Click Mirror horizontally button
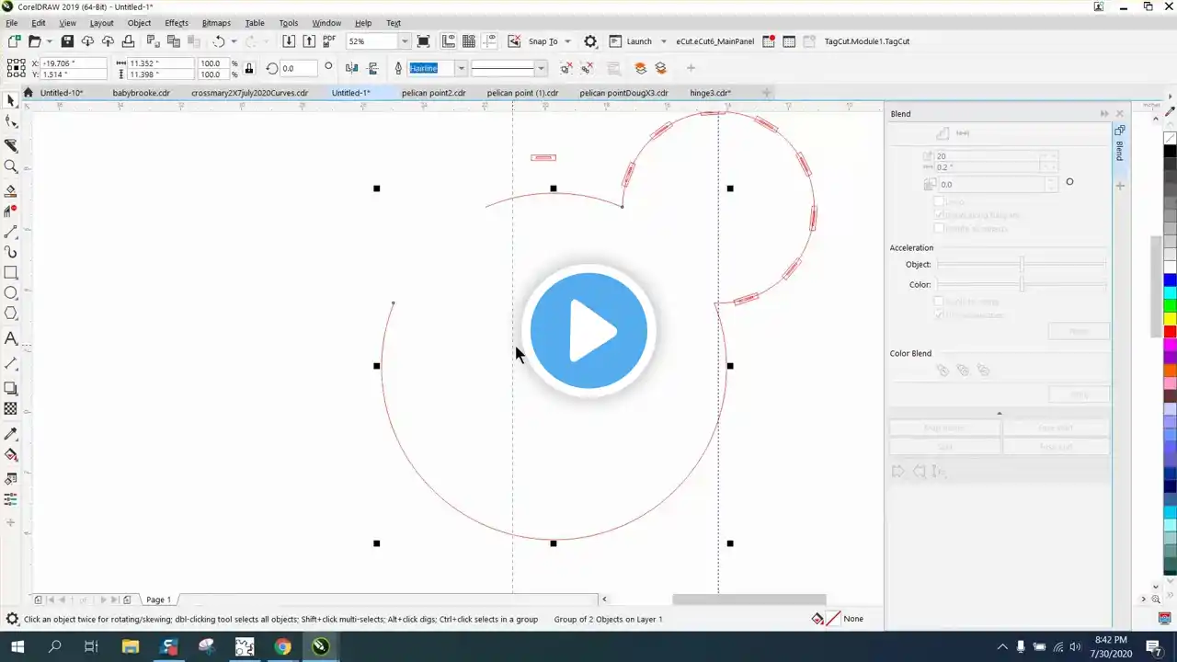Screen dimensions: 1177x662 352,68
